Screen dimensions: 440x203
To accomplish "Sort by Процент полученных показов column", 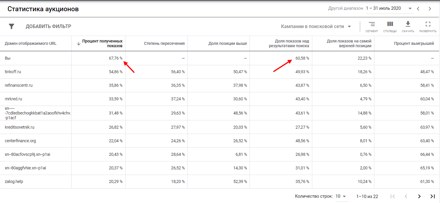I will [102, 43].
